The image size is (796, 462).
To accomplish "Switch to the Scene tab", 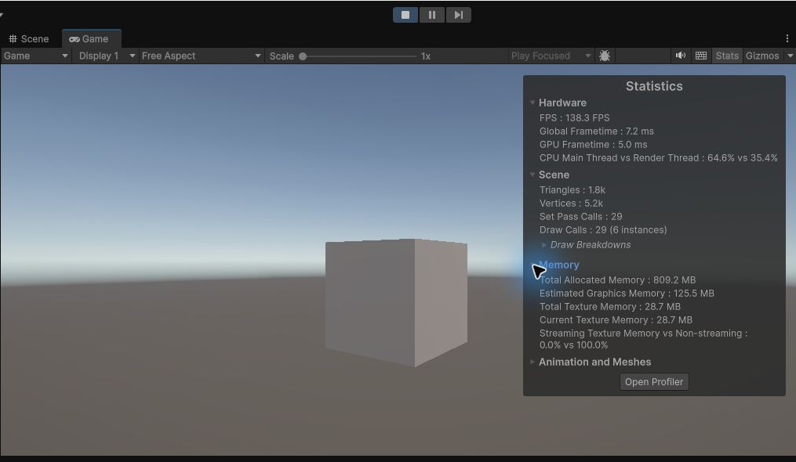I will [x=29, y=39].
